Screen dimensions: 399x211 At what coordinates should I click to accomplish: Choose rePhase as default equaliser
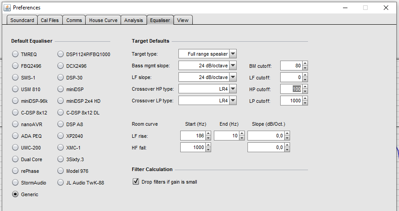pyautogui.click(x=15, y=171)
